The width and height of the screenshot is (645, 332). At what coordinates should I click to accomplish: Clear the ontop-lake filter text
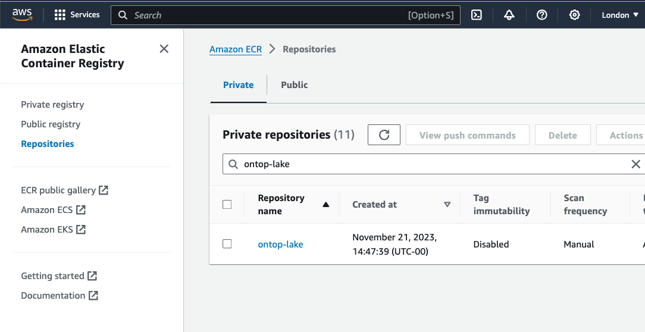(x=635, y=164)
